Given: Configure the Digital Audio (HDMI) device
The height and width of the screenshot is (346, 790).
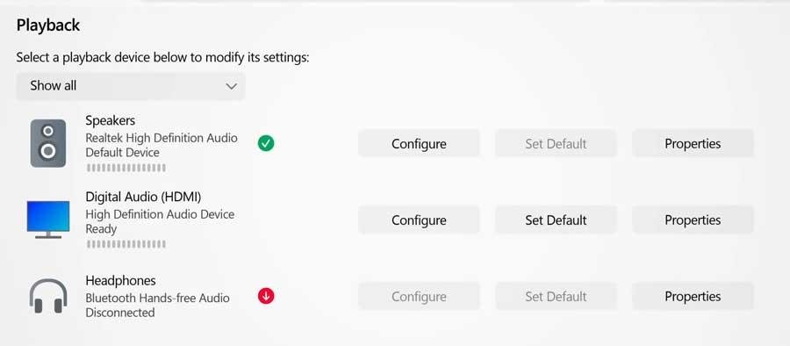Looking at the screenshot, I should (419, 220).
